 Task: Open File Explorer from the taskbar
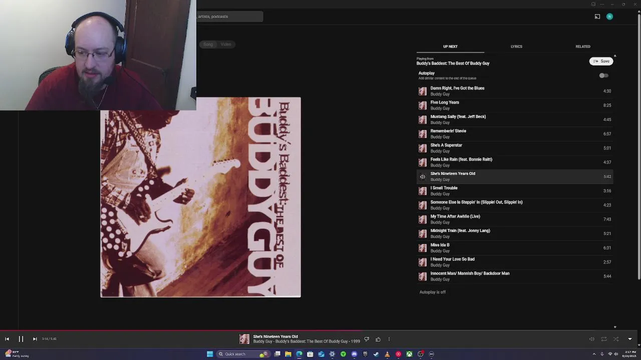click(288, 354)
